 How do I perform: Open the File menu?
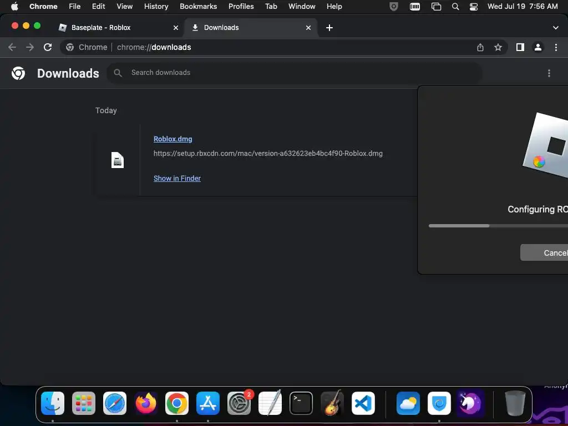tap(75, 7)
